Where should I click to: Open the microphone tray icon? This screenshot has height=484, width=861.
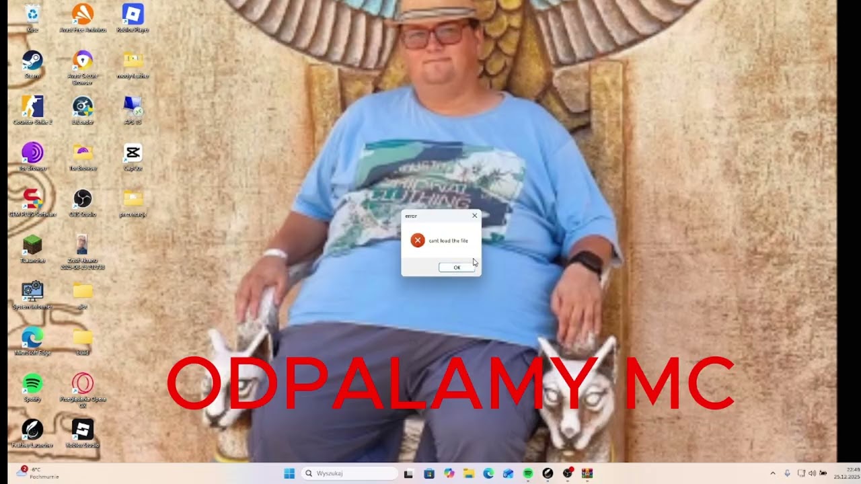[787, 473]
